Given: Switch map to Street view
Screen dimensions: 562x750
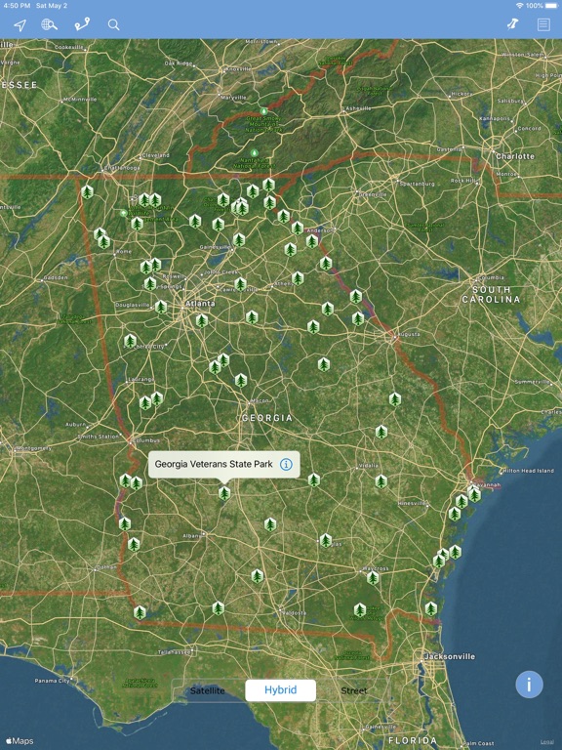Looking at the screenshot, I should tap(354, 690).
